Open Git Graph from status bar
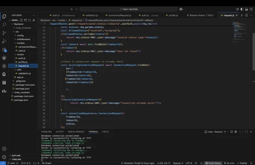Viewport: 255px width, 165px height. tap(46, 163)
